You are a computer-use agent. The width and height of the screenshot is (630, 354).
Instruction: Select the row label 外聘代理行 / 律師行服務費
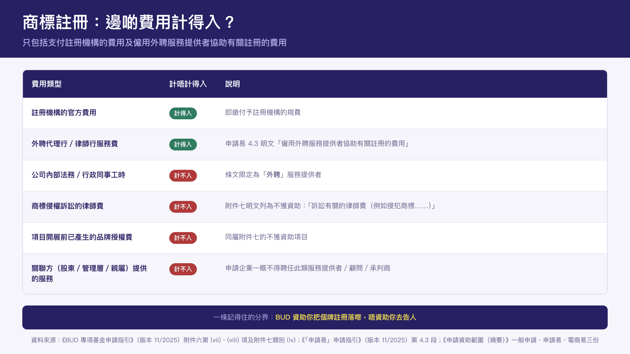tap(75, 144)
